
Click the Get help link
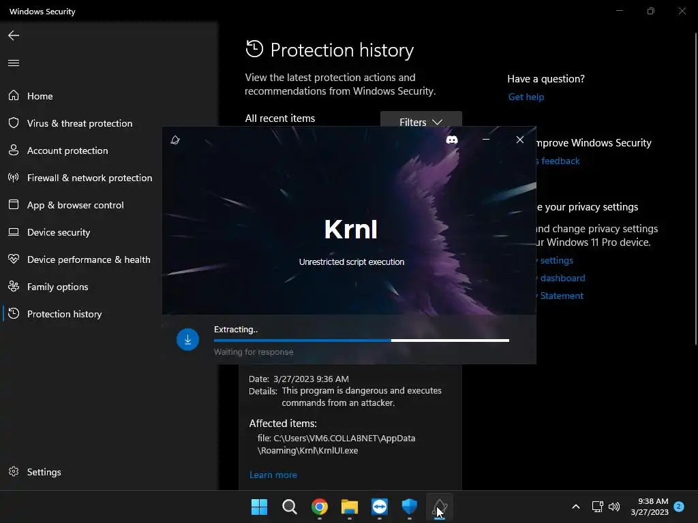pyautogui.click(x=526, y=97)
